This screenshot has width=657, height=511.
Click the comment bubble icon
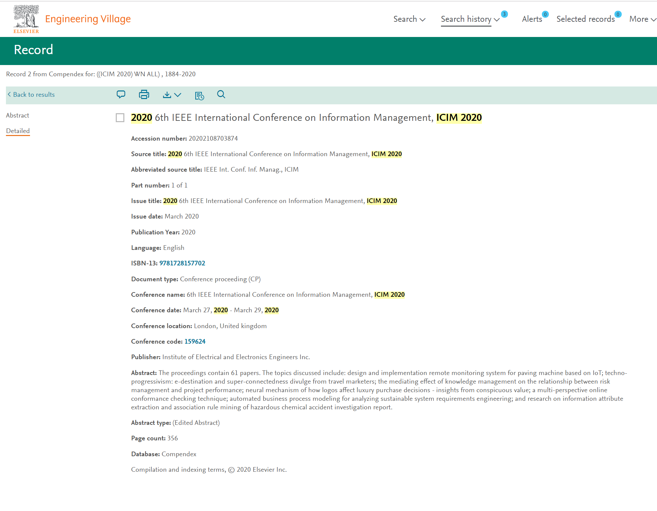[121, 95]
